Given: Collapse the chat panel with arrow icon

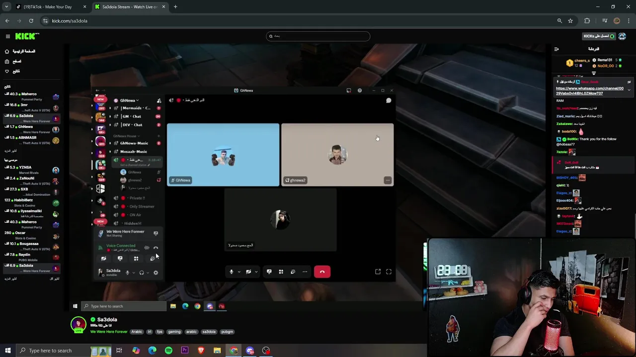Looking at the screenshot, I should (x=556, y=49).
